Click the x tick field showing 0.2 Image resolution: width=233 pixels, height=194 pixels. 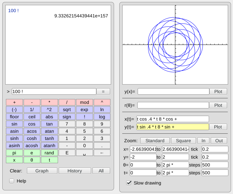[x=215, y=149]
